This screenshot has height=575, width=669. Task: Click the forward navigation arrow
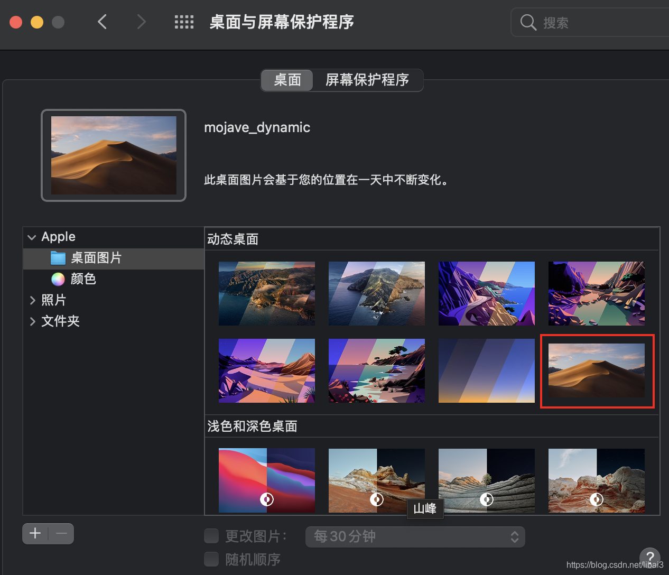(x=141, y=22)
